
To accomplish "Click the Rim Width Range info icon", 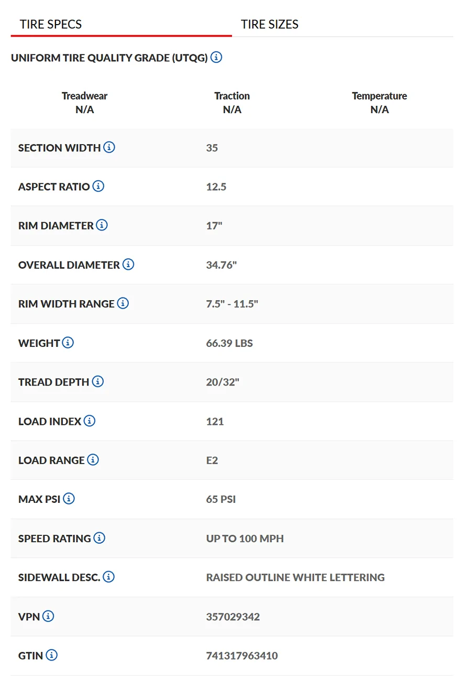I will (123, 303).
